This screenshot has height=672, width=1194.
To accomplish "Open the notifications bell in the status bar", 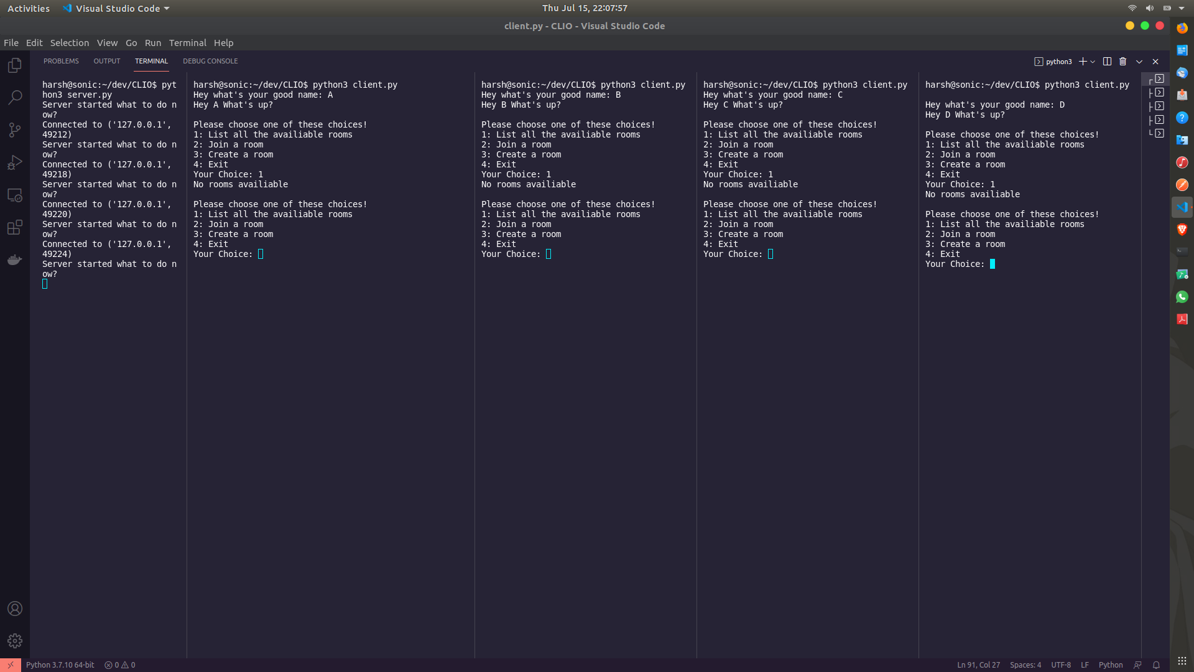I will pos(1155,665).
